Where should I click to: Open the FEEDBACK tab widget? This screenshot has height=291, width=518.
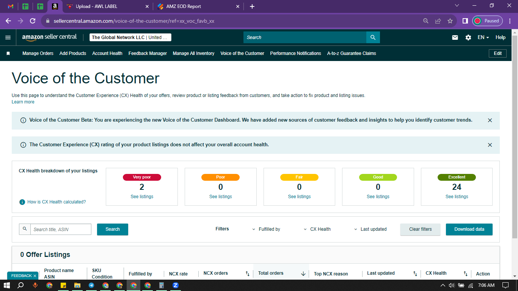(x=23, y=276)
